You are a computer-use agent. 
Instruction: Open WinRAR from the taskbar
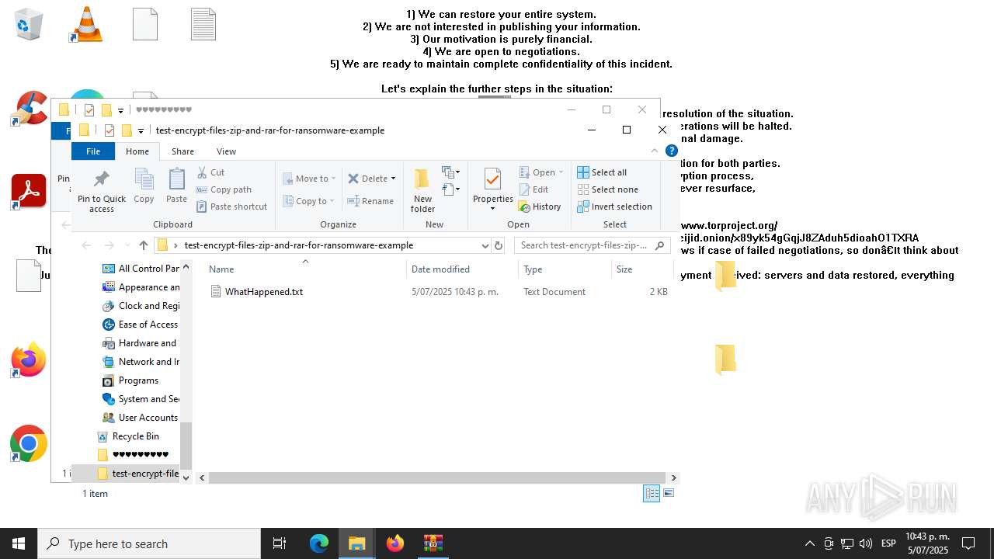[433, 543]
